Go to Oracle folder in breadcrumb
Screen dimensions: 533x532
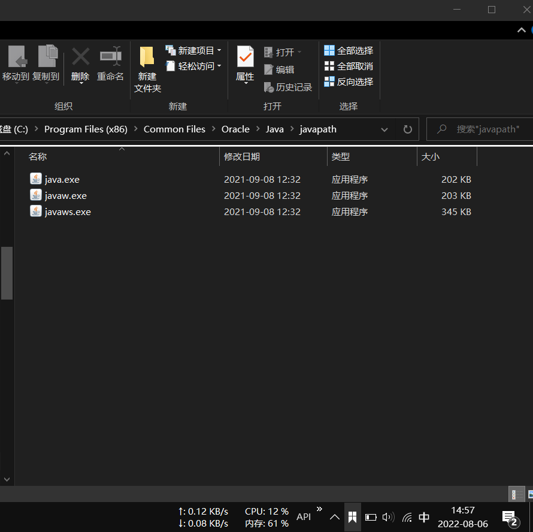[x=235, y=129]
